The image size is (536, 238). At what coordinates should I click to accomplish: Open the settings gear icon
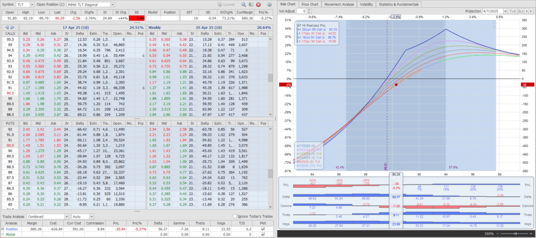pyautogui.click(x=269, y=5)
